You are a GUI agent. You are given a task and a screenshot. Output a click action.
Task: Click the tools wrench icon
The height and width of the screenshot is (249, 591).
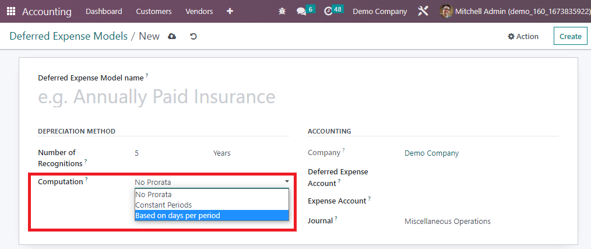click(423, 11)
